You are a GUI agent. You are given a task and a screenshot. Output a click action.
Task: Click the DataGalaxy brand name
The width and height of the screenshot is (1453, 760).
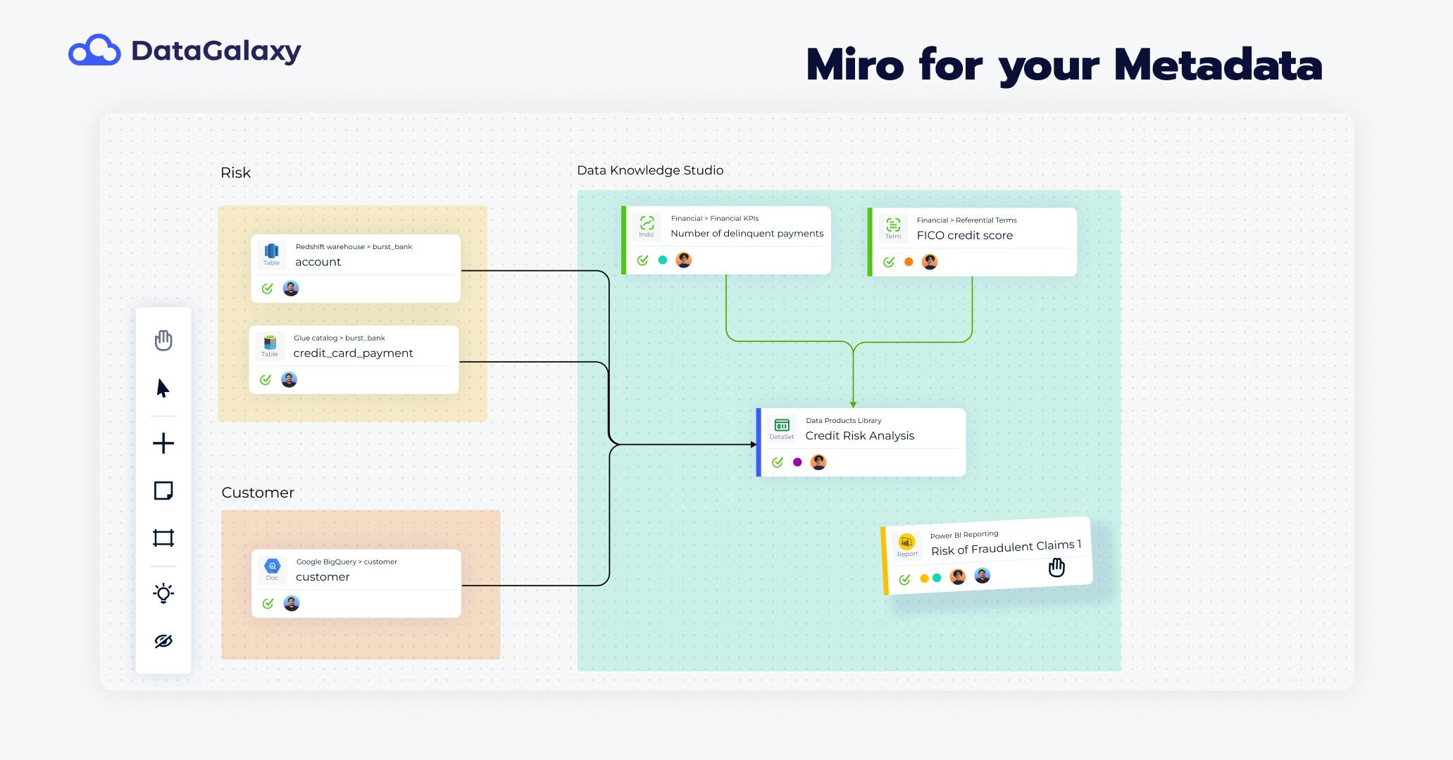click(216, 51)
